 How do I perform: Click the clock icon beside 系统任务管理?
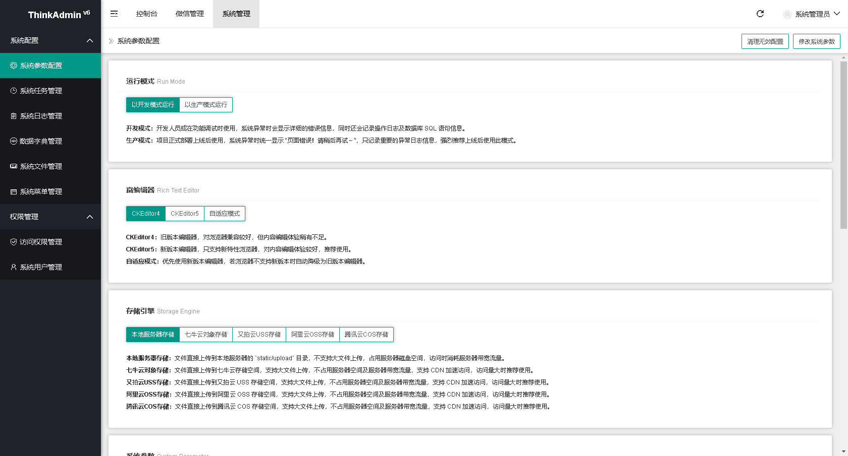(14, 91)
